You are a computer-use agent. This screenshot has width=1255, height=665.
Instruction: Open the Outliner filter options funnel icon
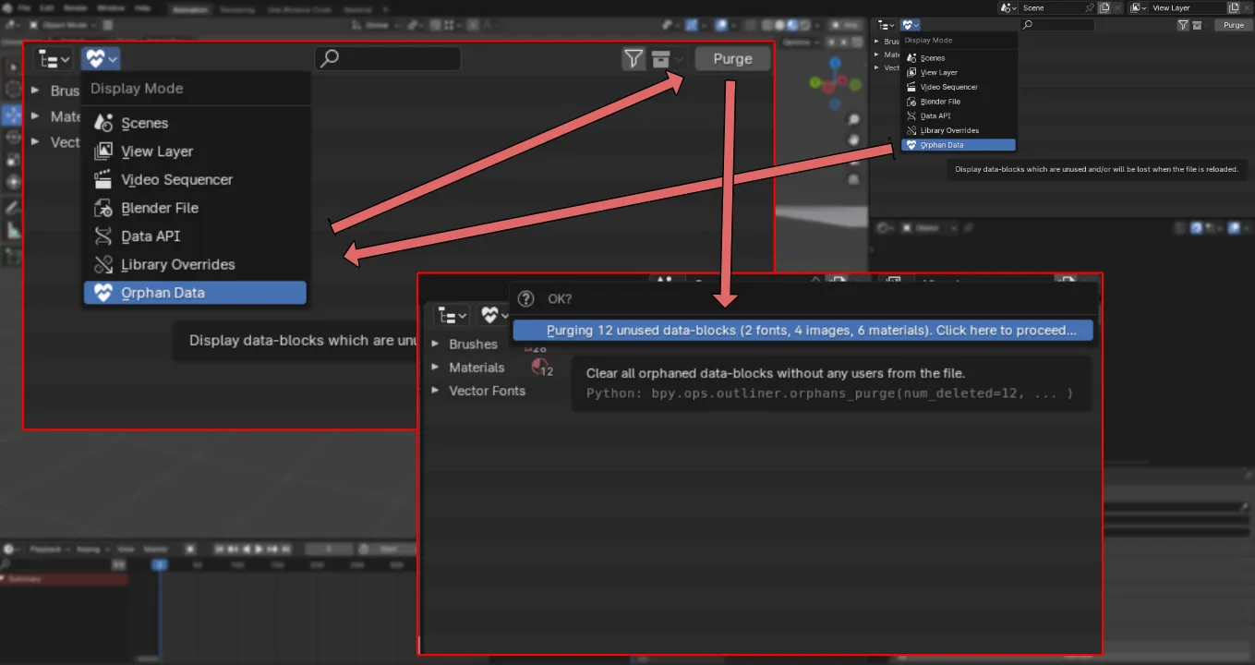tap(634, 58)
